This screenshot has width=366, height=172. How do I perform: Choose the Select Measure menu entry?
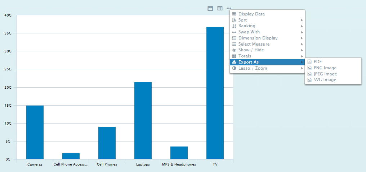tap(254, 44)
